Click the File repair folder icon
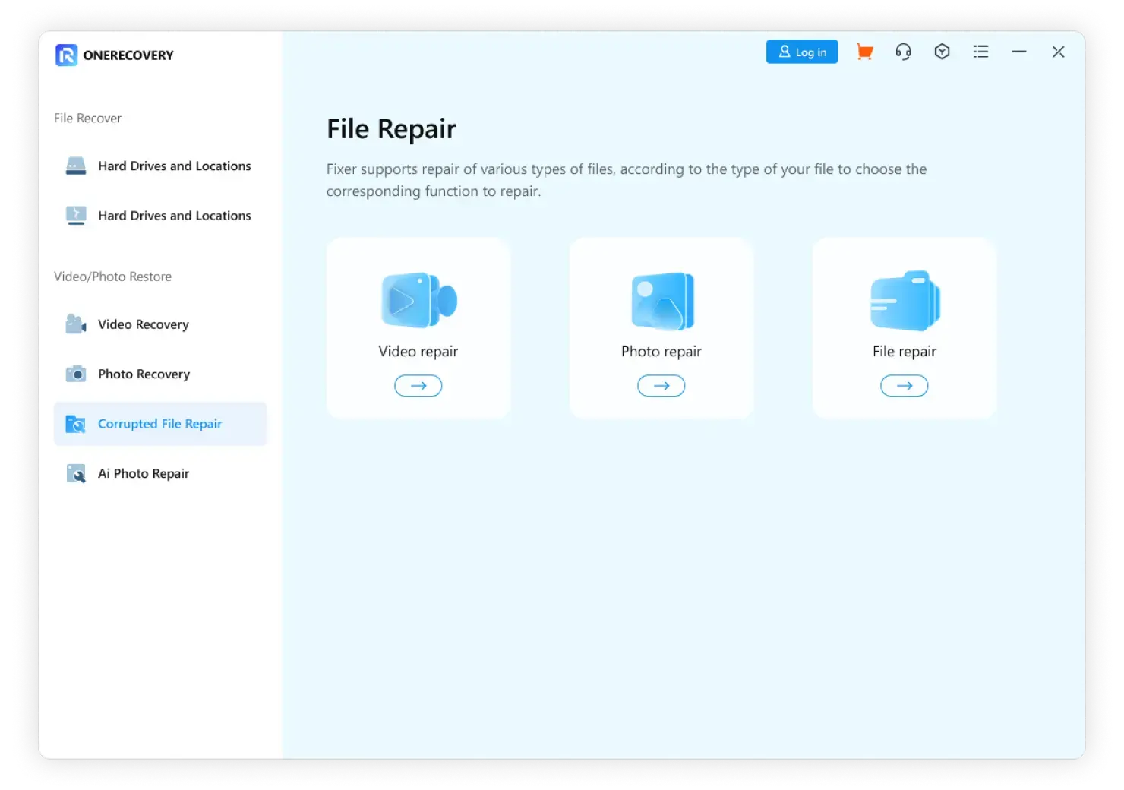Viewport: 1124px width, 790px height. coord(904,301)
